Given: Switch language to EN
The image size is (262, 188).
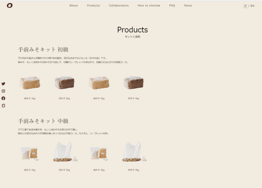Looking at the screenshot, I should [252, 6].
